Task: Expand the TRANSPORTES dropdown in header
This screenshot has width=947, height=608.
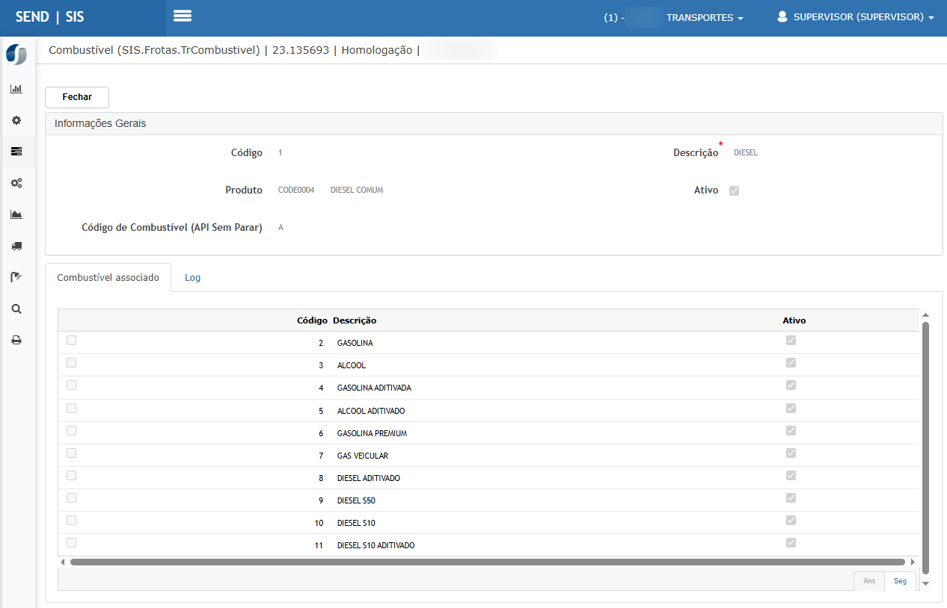Action: tap(704, 18)
